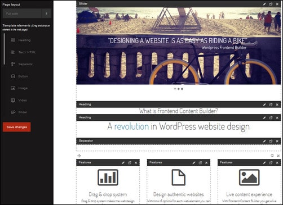The height and width of the screenshot is (205, 283).
Task: Go to the second slide dot
Action: coord(179,89)
